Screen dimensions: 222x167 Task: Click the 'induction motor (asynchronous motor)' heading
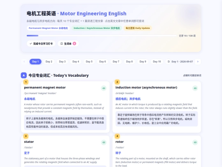pyautogui.click(x=146, y=87)
